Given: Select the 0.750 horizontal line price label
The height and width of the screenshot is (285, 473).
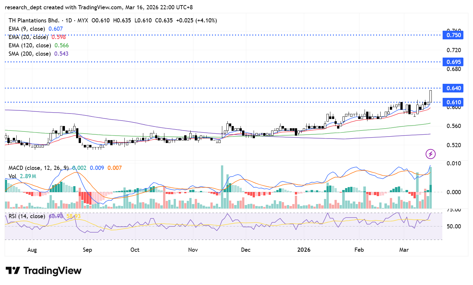Looking at the screenshot, I should click(x=453, y=35).
